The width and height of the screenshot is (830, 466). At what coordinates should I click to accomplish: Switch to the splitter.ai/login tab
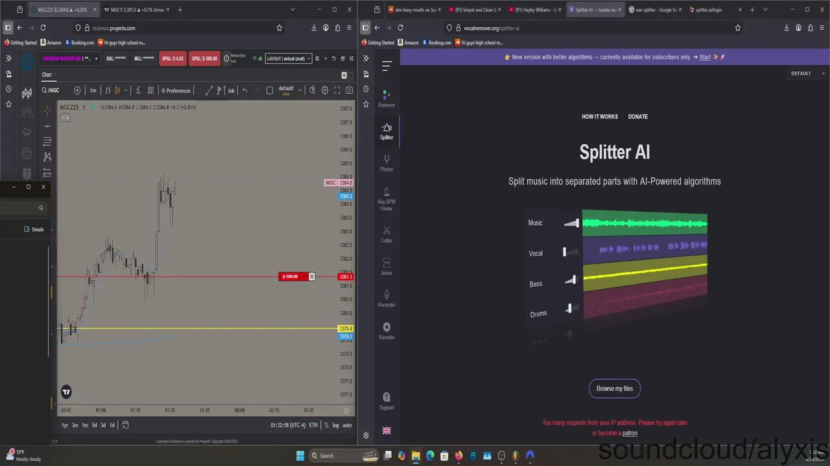coord(715,10)
